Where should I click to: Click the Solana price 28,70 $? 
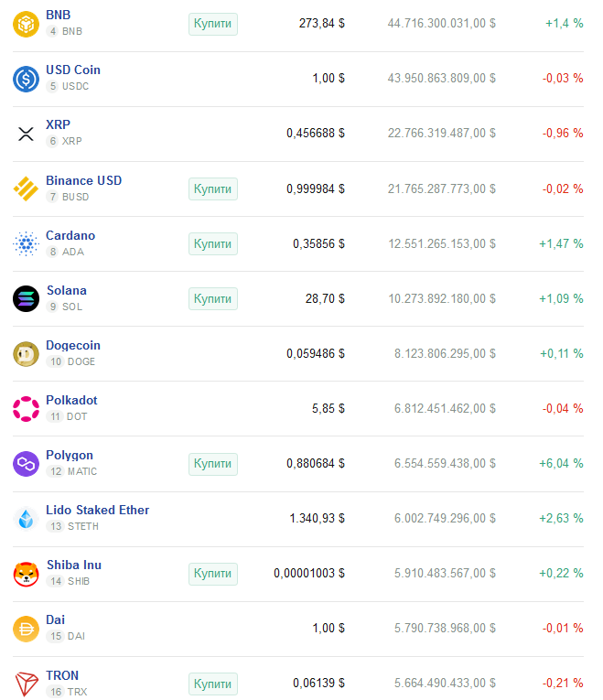tap(325, 298)
